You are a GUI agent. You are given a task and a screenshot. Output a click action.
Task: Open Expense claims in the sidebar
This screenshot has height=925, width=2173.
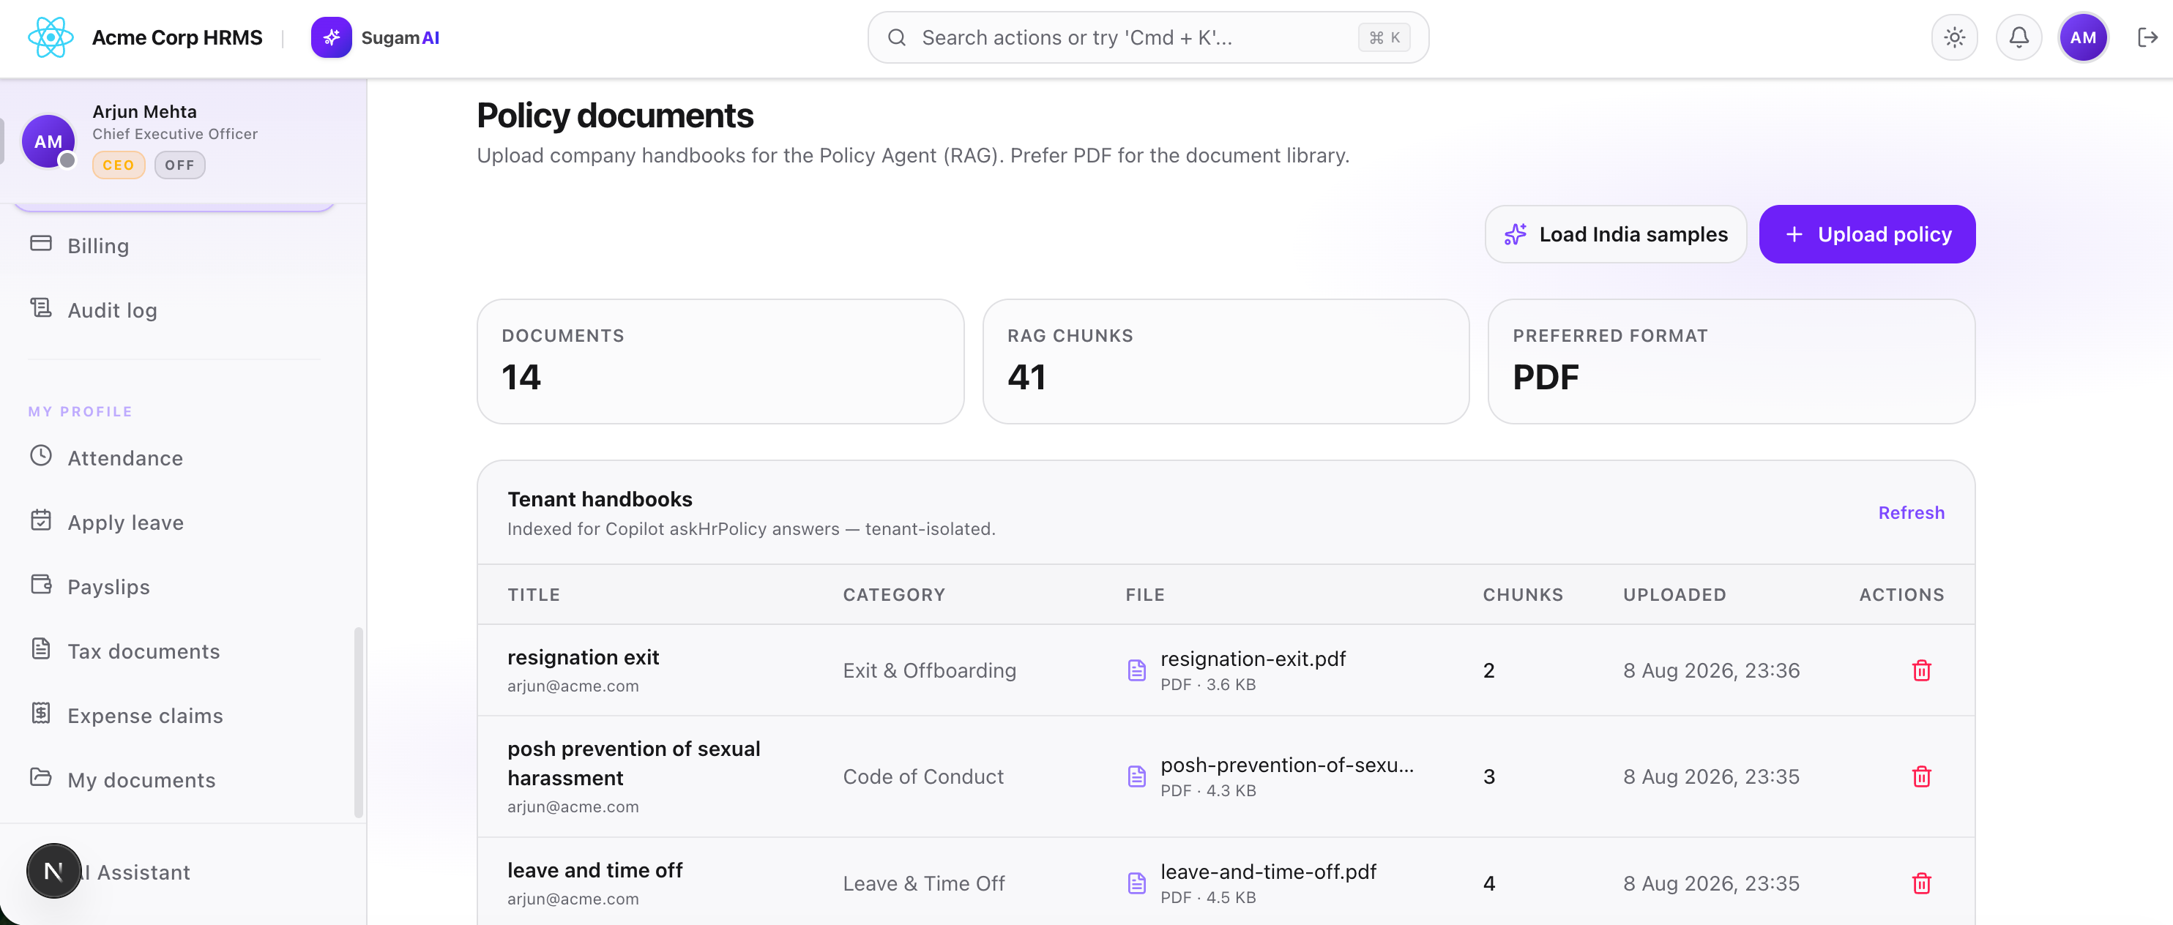(x=173, y=715)
